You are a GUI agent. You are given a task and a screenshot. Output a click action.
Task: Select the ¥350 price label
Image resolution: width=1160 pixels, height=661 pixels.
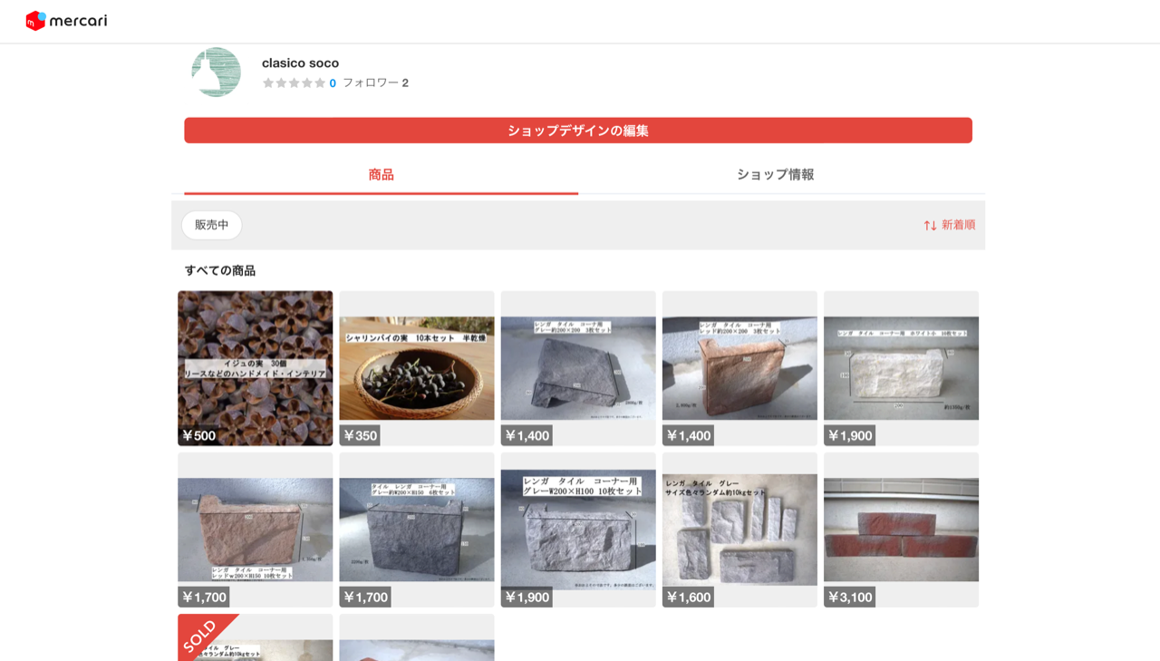(360, 435)
